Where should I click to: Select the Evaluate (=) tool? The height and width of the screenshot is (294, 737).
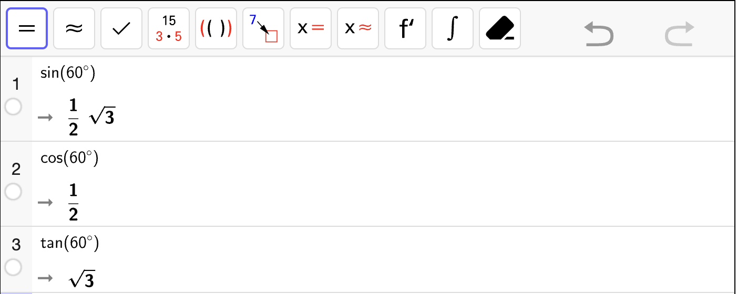click(x=27, y=28)
